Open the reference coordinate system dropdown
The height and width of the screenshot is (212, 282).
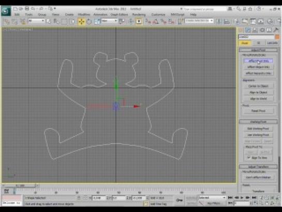coord(109,21)
